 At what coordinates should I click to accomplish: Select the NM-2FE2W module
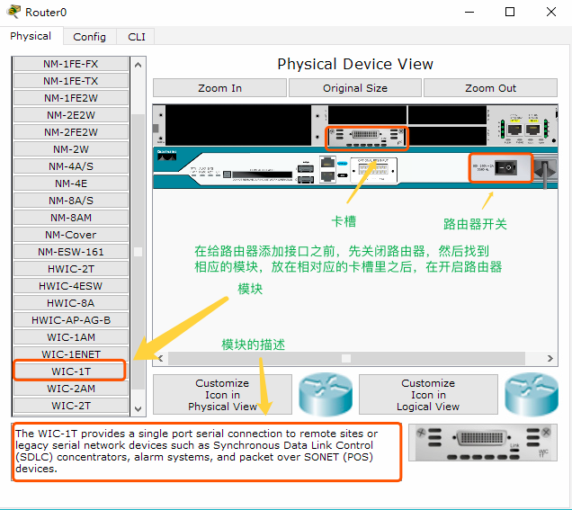(71, 132)
